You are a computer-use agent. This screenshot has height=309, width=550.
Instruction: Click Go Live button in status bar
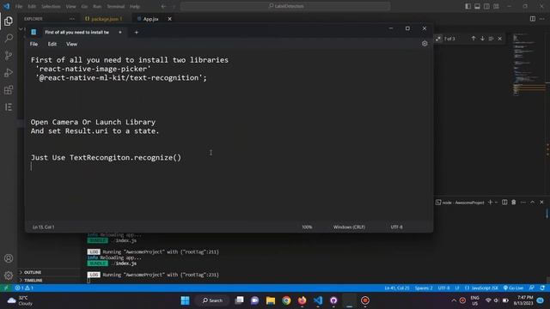click(x=513, y=288)
